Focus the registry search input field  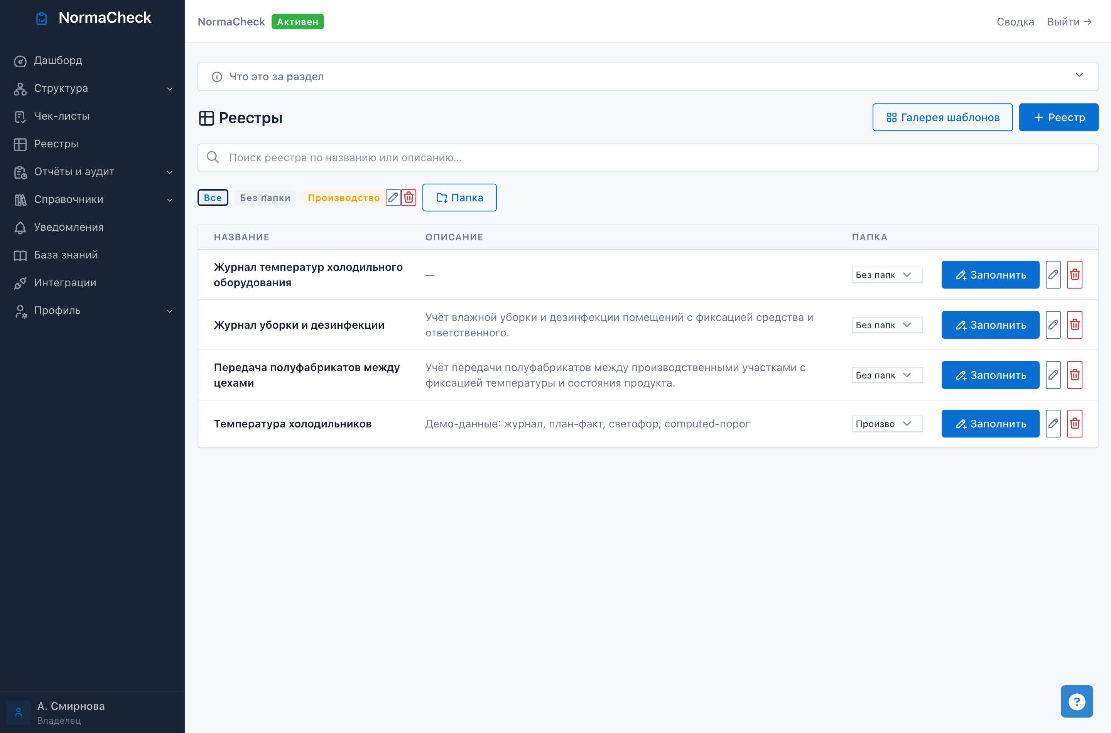tap(648, 157)
